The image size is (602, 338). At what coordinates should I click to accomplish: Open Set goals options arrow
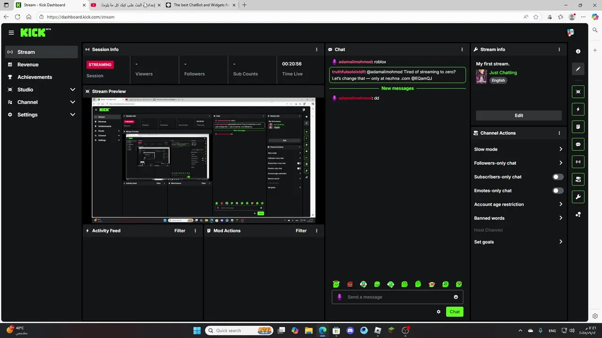coord(561,242)
